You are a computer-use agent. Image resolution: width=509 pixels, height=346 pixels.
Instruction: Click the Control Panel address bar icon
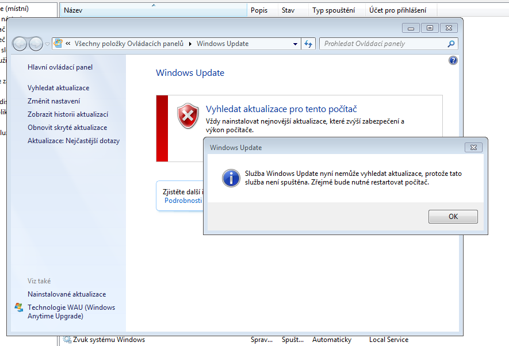[58, 44]
